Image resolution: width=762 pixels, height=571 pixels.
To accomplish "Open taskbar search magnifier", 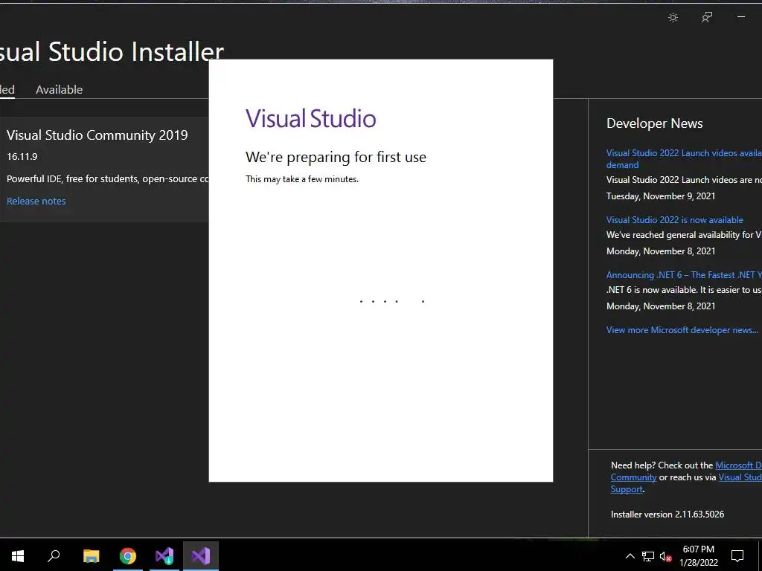I will (x=54, y=556).
